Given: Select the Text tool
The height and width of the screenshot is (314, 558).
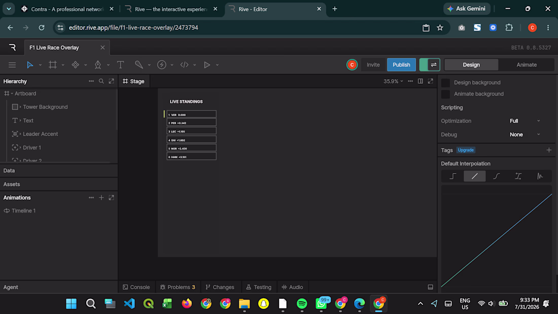Looking at the screenshot, I should coord(120,65).
